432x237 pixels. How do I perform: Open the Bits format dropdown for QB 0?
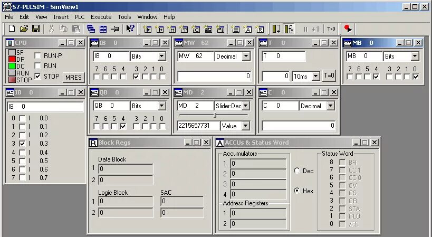click(162, 106)
